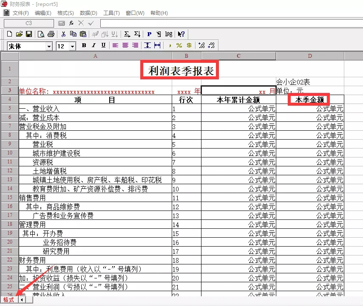Screen dimensions: 363x306
Task: Click the printer icon
Action: click(51, 34)
